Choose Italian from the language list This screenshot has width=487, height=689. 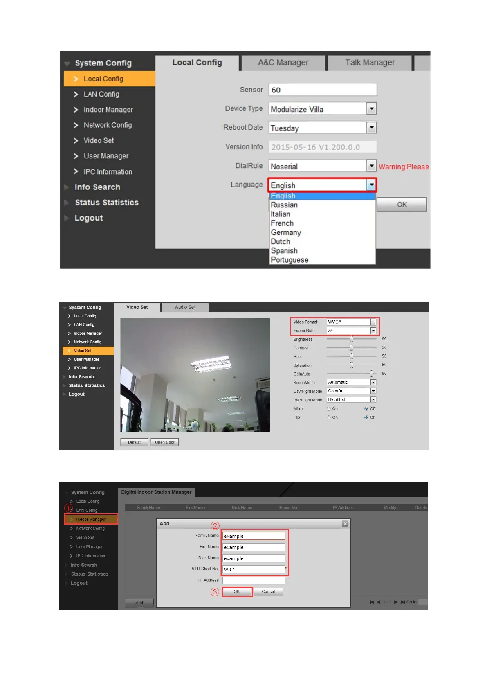pos(322,214)
